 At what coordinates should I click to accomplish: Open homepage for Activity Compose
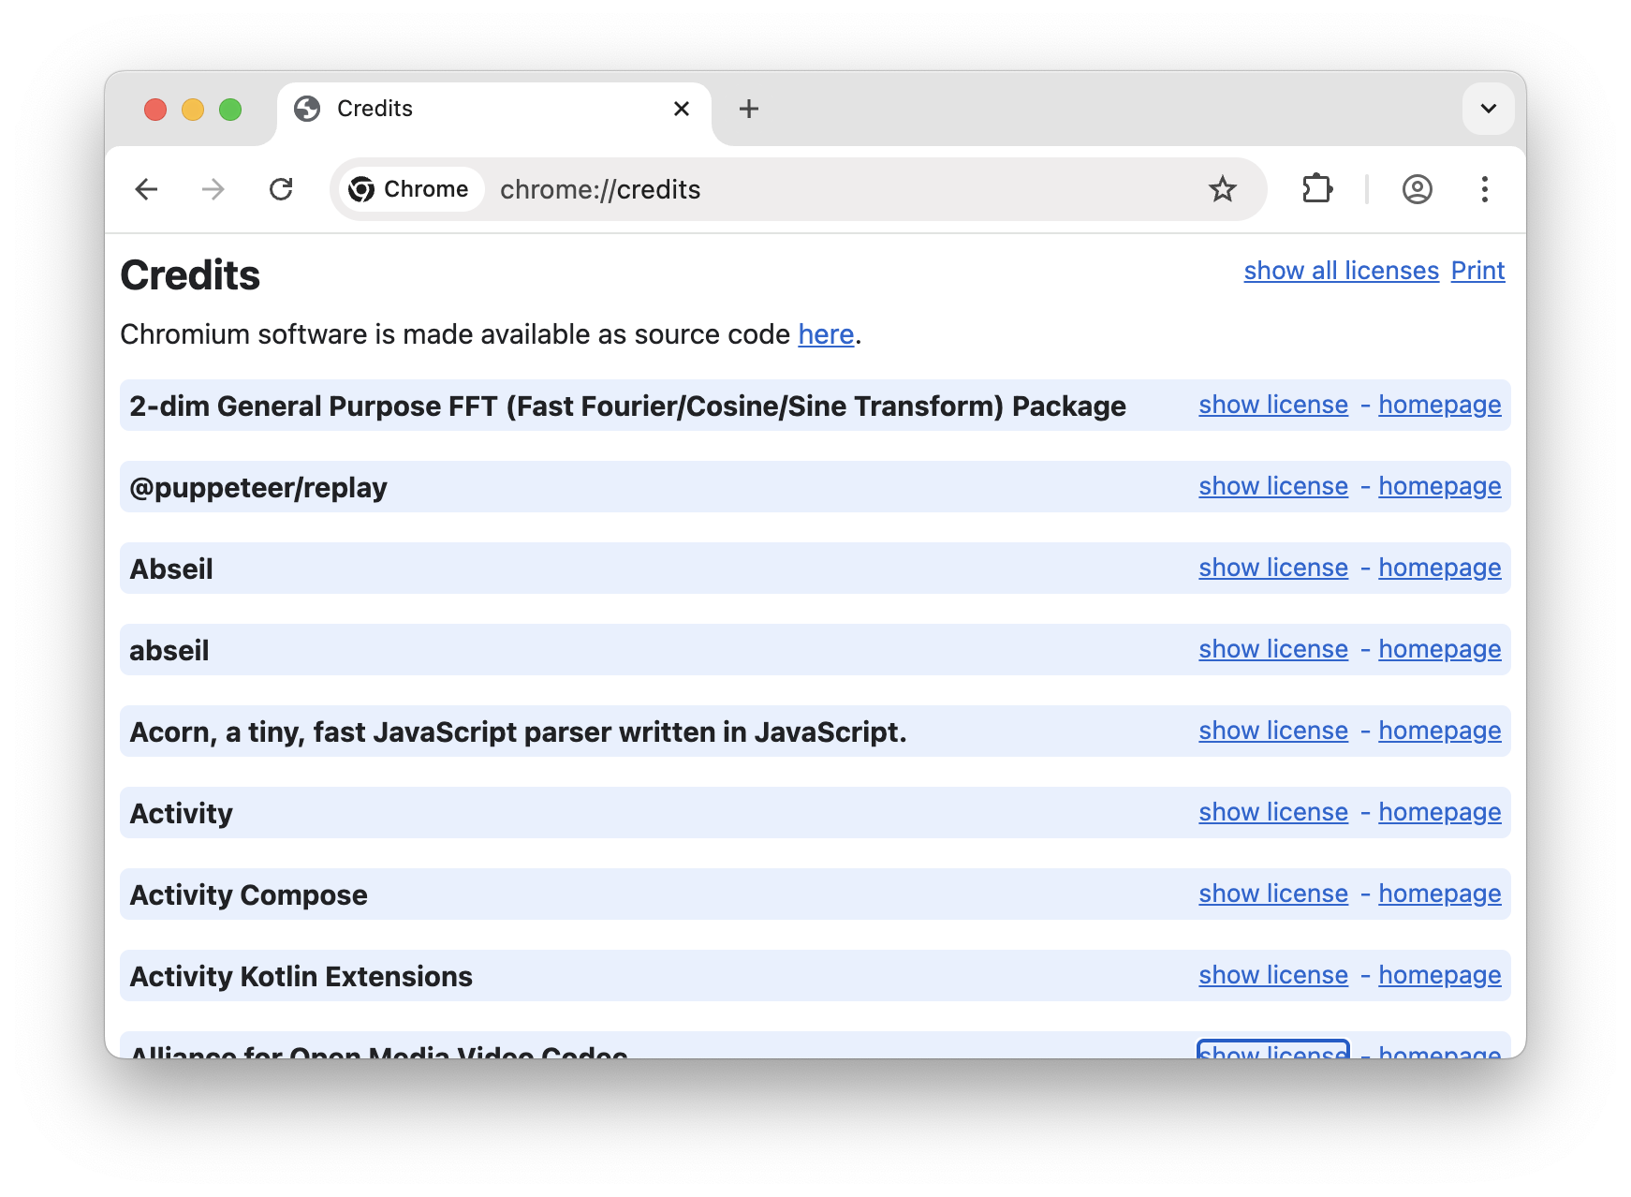(x=1439, y=894)
